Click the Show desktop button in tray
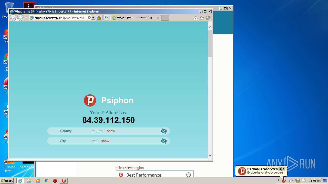Viewport: 328px width, 184px height. (x=325, y=181)
